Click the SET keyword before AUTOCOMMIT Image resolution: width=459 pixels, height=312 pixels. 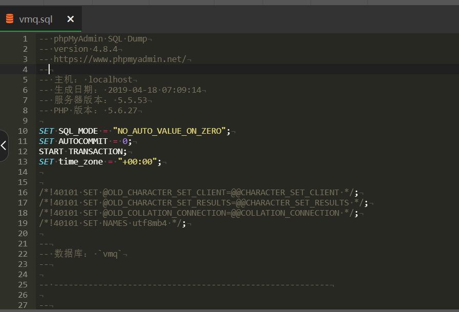(46, 141)
